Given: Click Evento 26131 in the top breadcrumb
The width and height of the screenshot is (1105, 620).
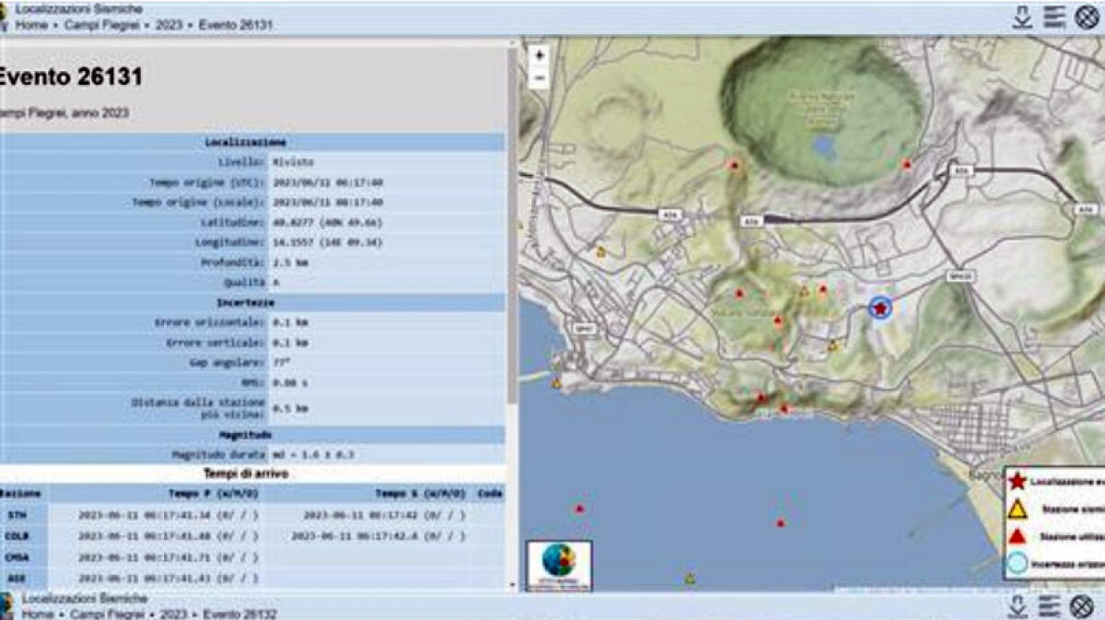Looking at the screenshot, I should (x=234, y=25).
